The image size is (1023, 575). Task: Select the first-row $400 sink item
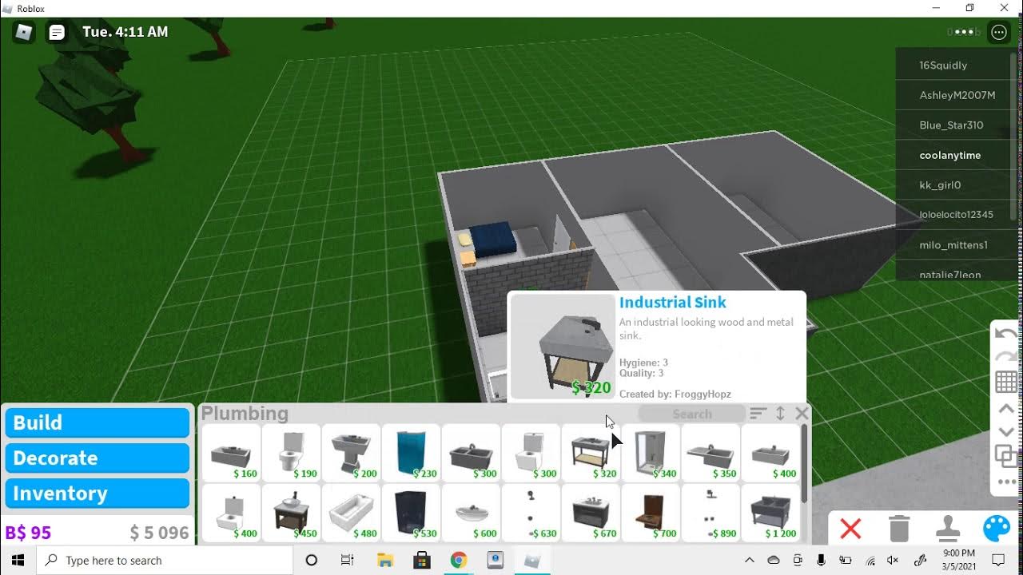pos(770,453)
